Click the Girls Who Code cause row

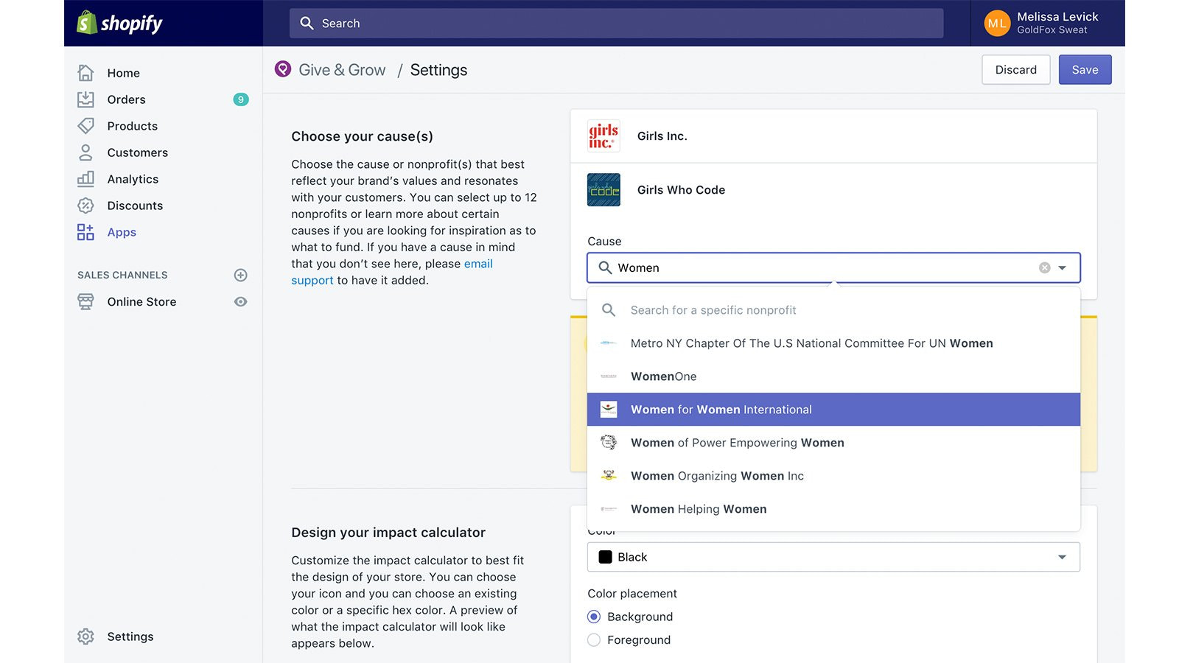pyautogui.click(x=833, y=190)
